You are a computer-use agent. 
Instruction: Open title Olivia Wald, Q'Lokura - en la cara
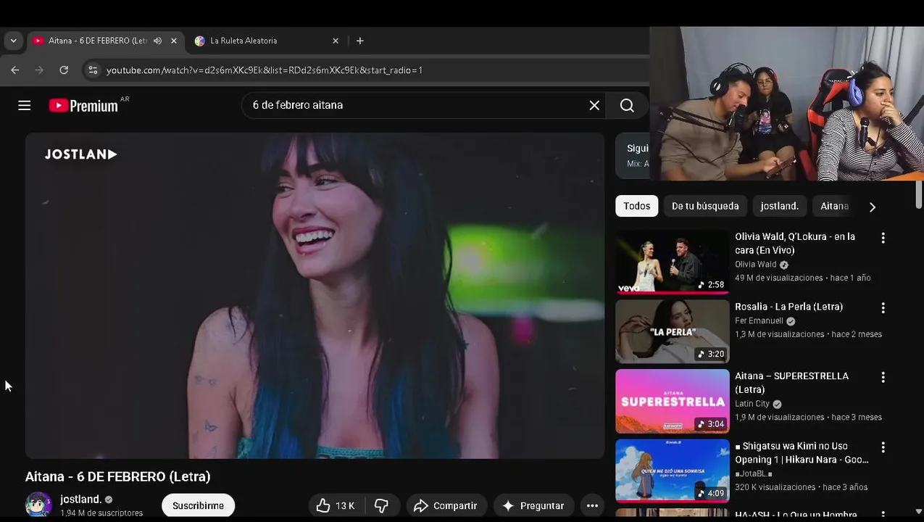(x=795, y=244)
